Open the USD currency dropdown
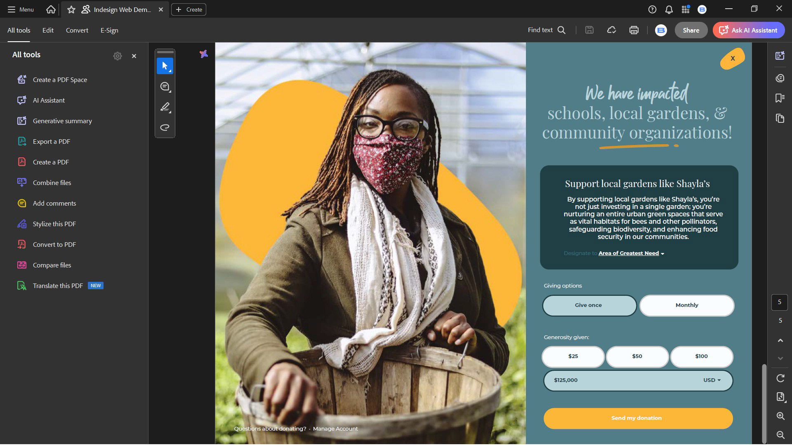Image resolution: width=792 pixels, height=445 pixels. (x=712, y=380)
